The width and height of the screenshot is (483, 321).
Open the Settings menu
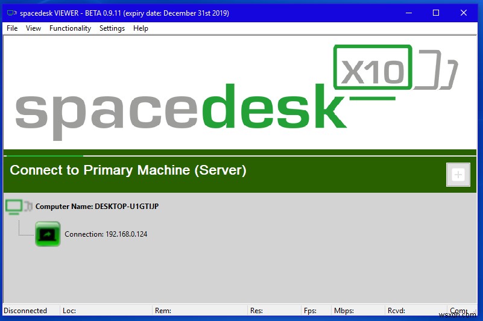[x=112, y=28]
